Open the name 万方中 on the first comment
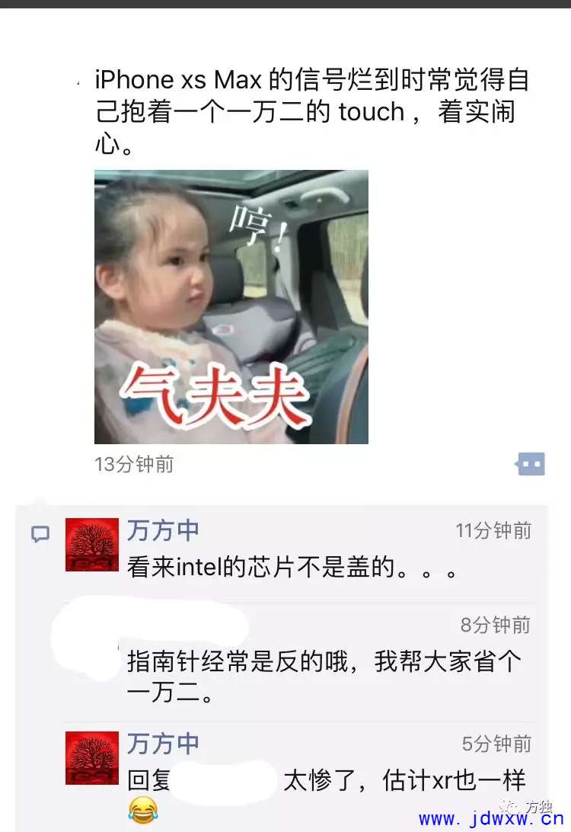Image resolution: width=571 pixels, height=832 pixels. coord(163,530)
